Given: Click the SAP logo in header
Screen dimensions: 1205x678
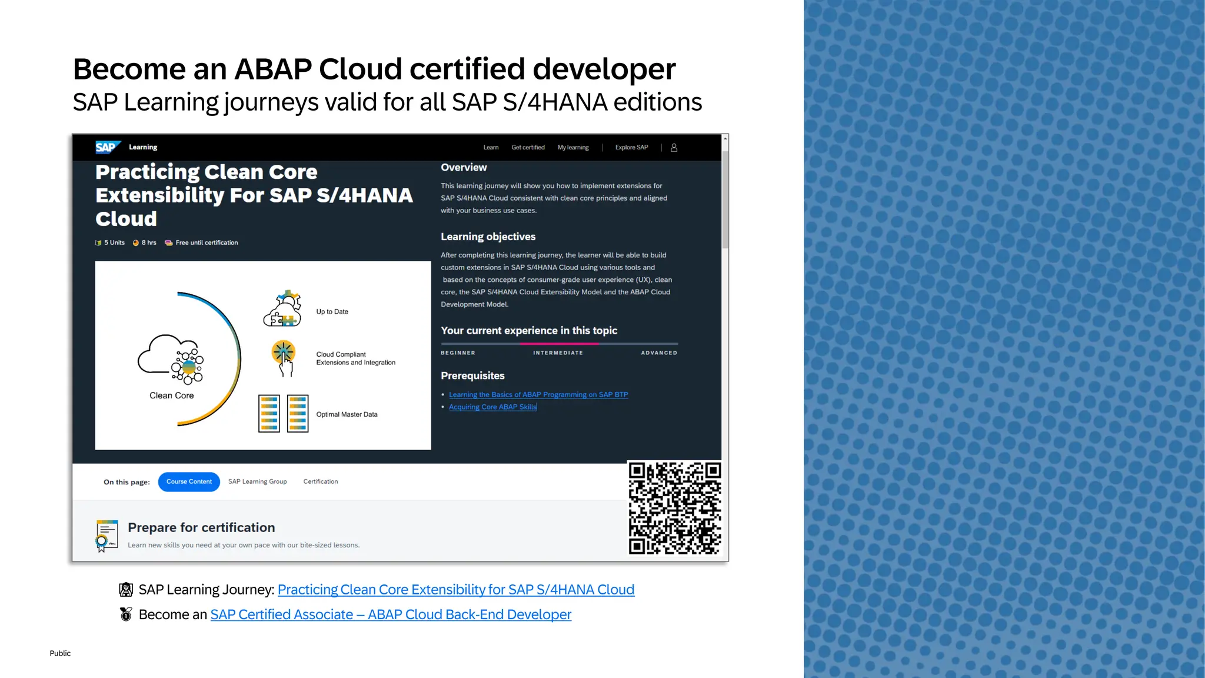Looking at the screenshot, I should (108, 147).
